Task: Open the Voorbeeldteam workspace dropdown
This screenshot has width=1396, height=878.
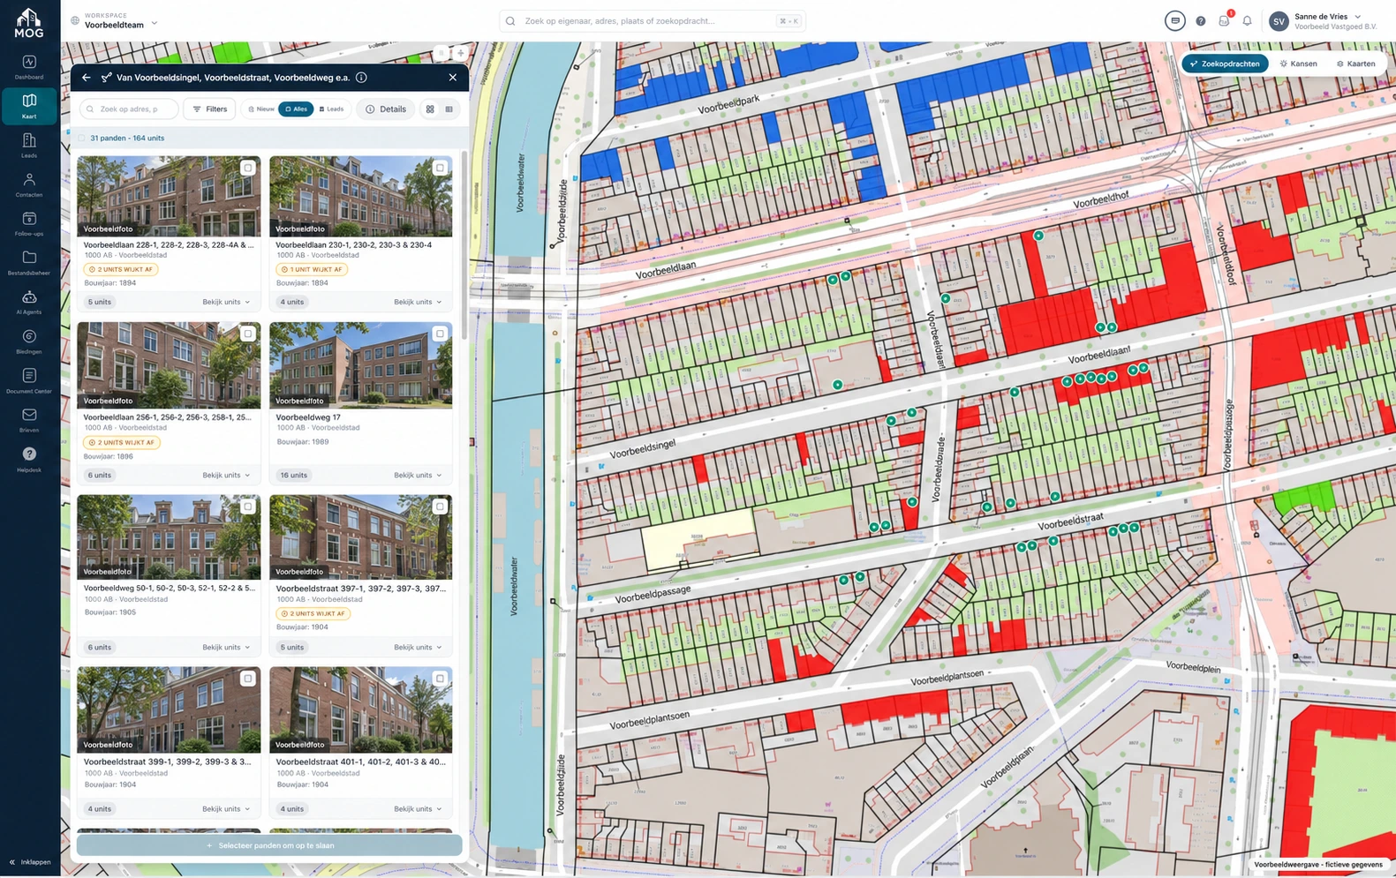Action: coord(116,21)
